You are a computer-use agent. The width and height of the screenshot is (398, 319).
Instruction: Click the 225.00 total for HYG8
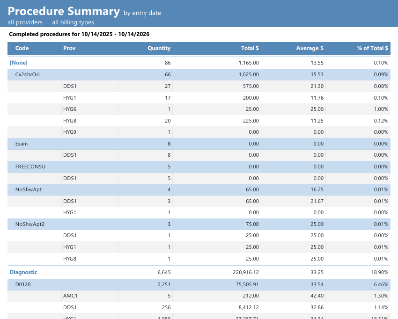[x=251, y=121]
